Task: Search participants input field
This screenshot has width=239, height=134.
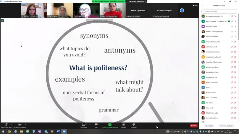Action: 219,11
